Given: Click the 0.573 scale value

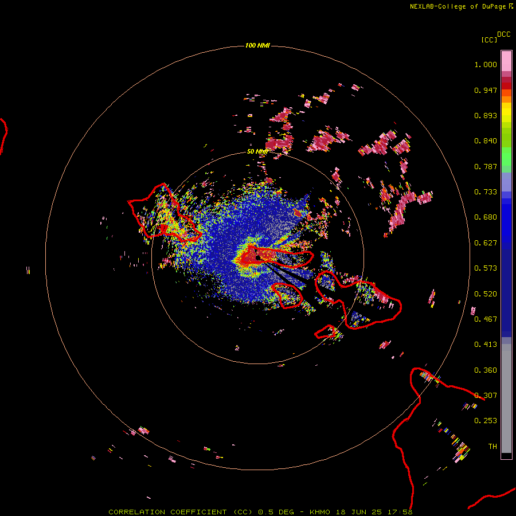Looking at the screenshot, I should [x=486, y=268].
